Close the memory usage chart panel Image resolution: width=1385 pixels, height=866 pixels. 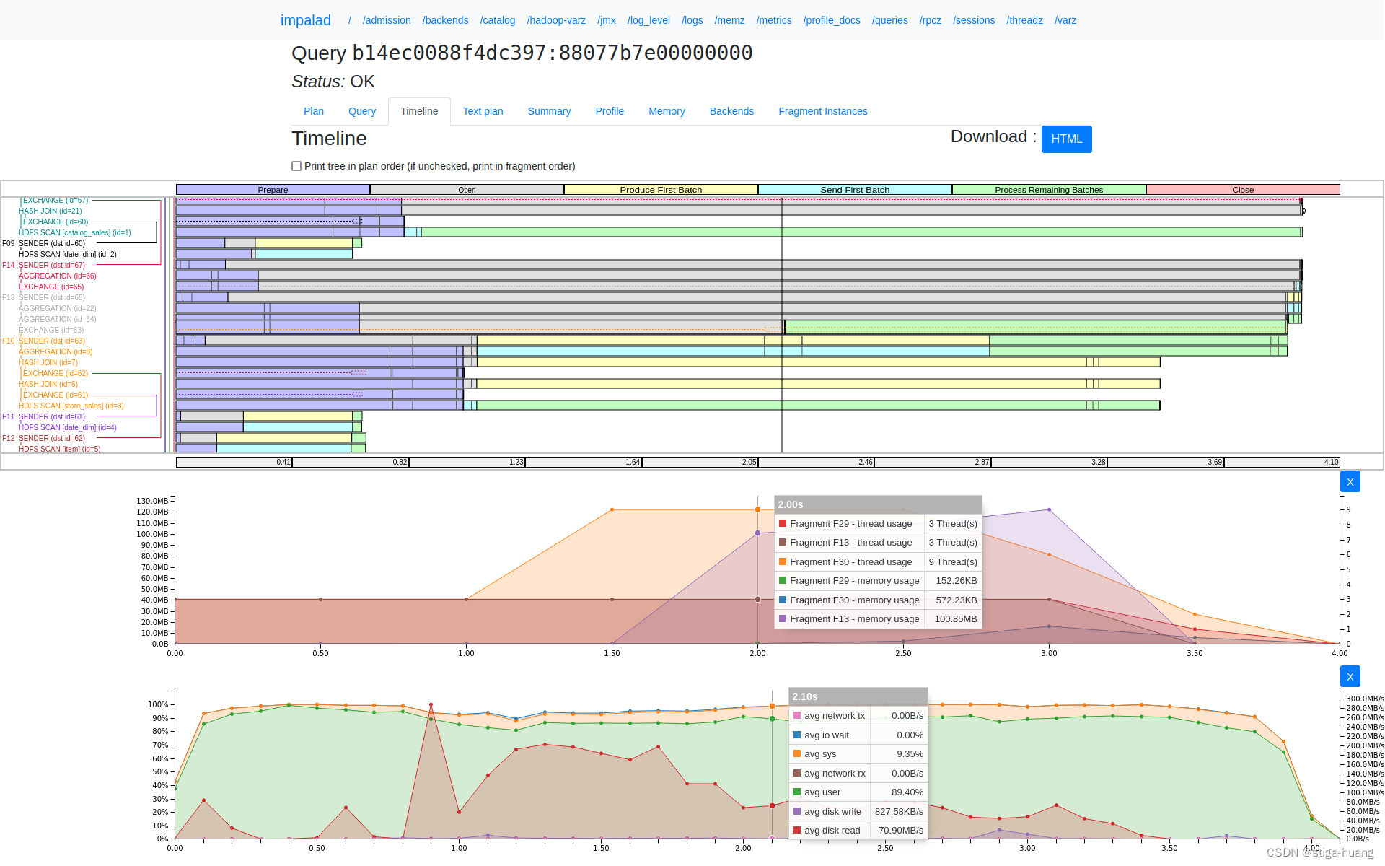(1349, 481)
